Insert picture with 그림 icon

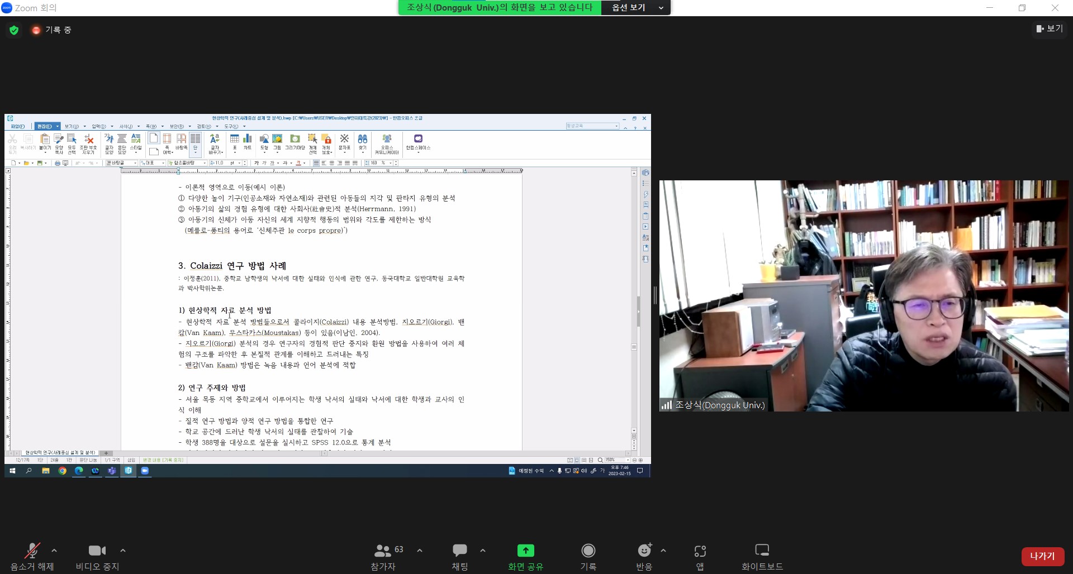click(x=277, y=142)
